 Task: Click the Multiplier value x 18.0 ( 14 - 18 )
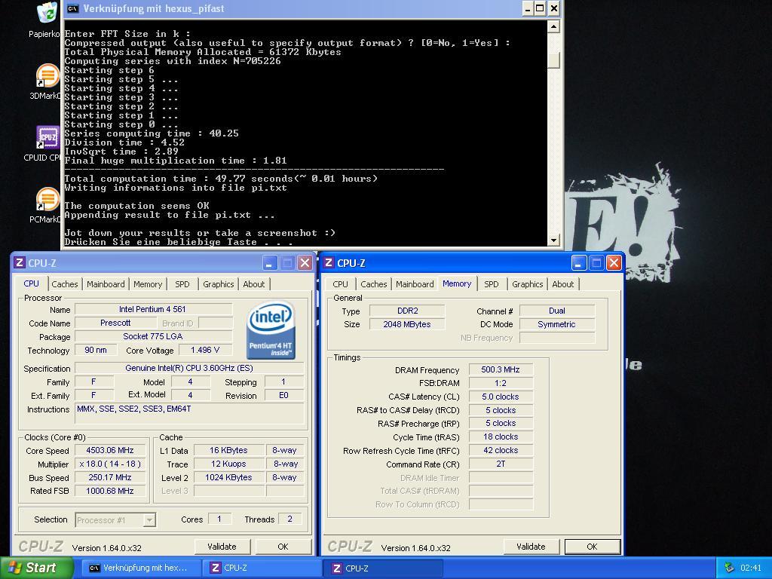pyautogui.click(x=110, y=464)
